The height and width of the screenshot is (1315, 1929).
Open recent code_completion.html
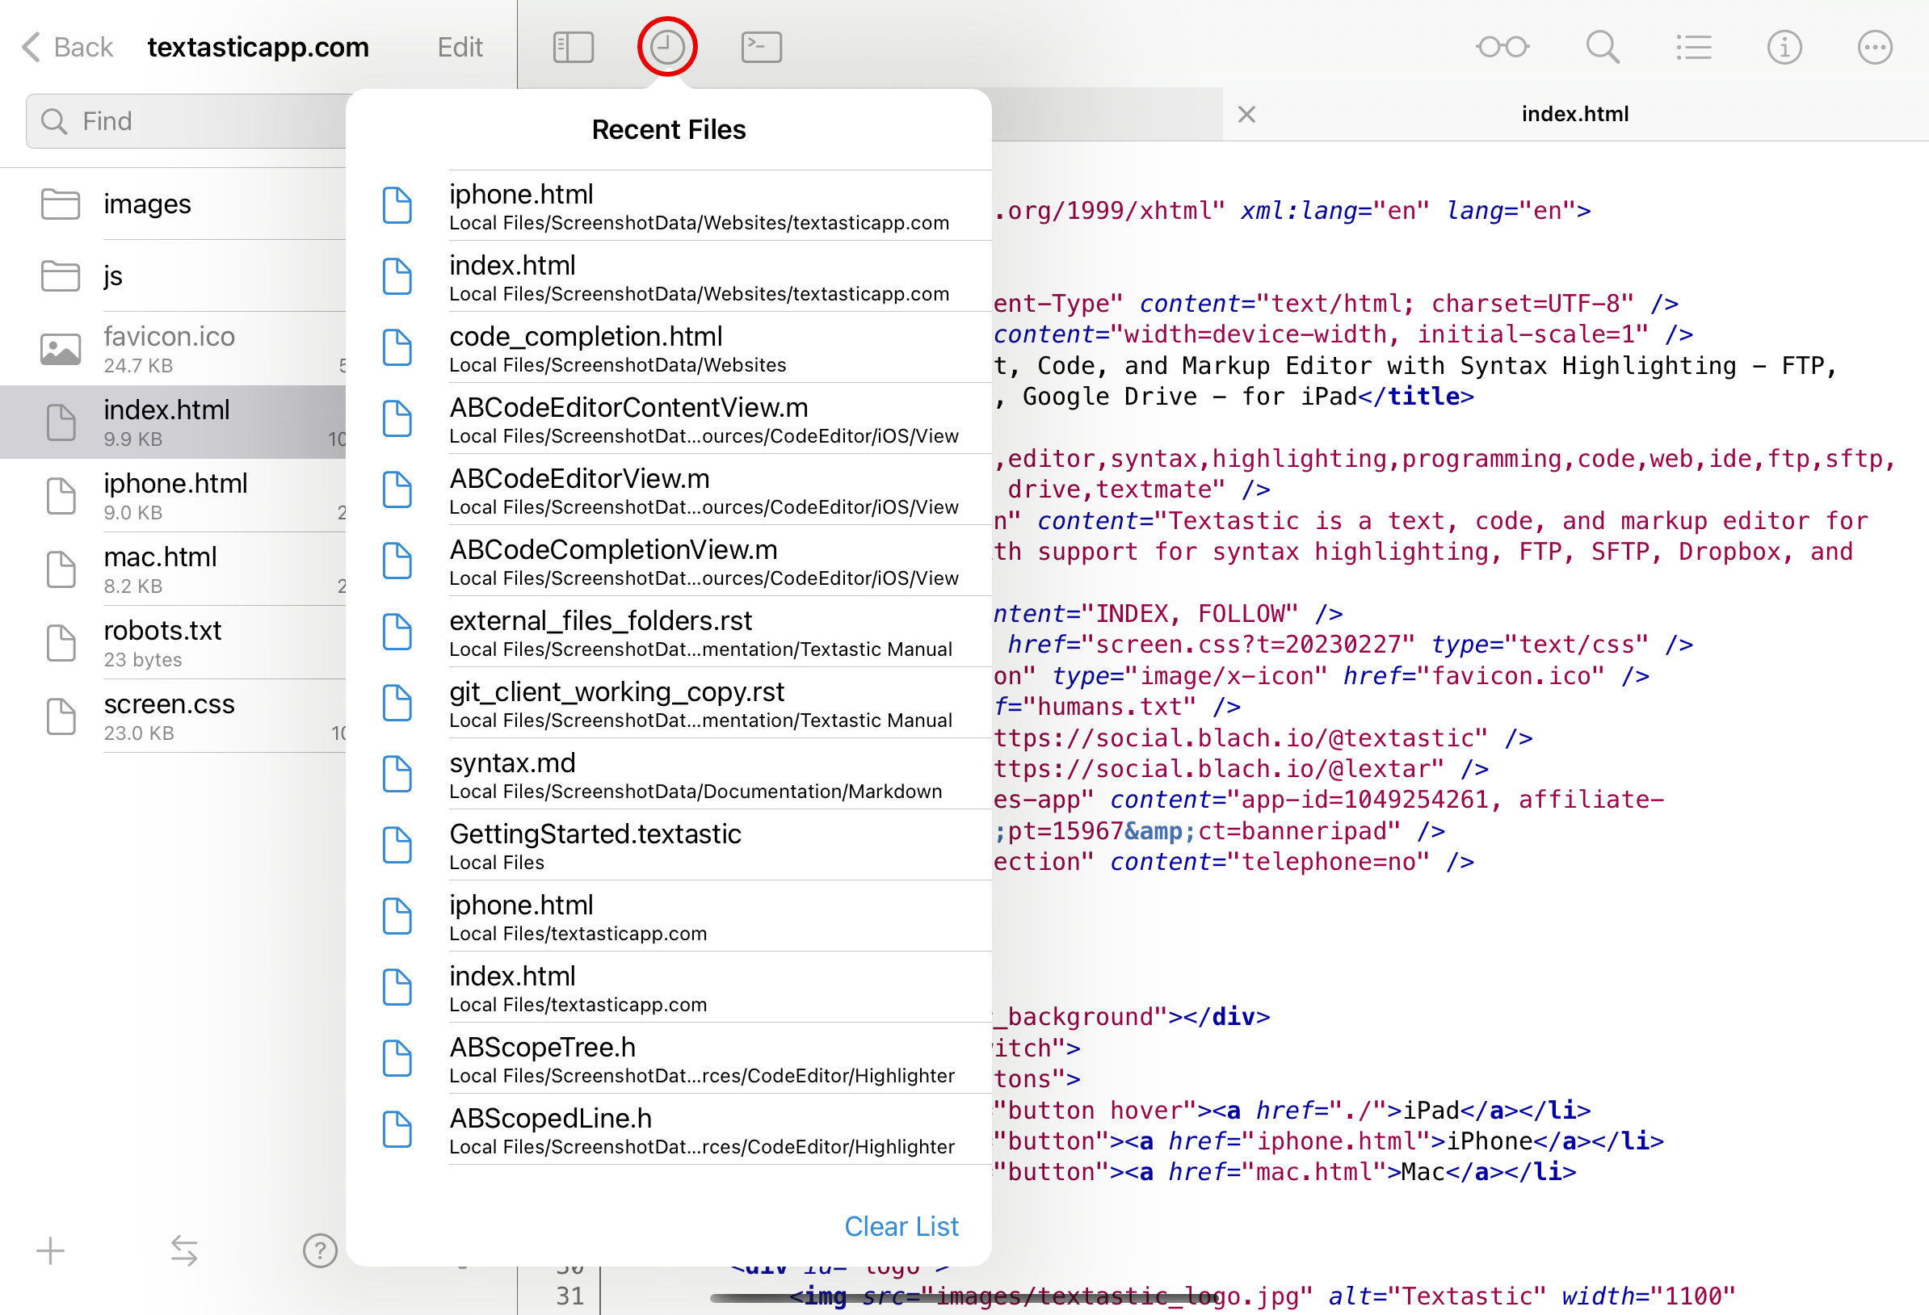669,348
